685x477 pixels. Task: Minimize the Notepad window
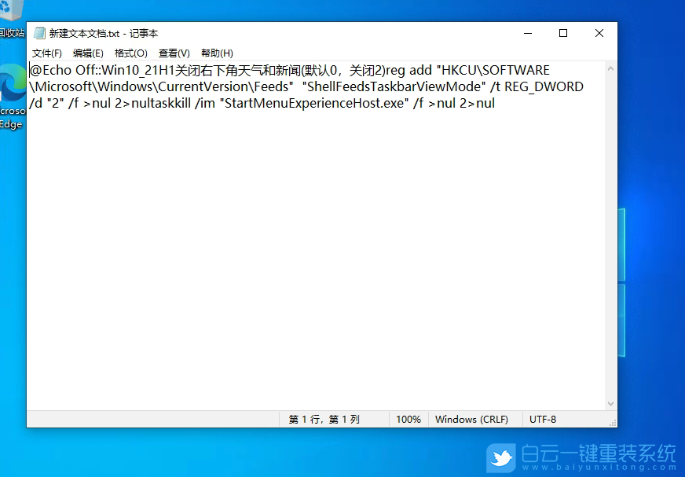click(x=527, y=33)
